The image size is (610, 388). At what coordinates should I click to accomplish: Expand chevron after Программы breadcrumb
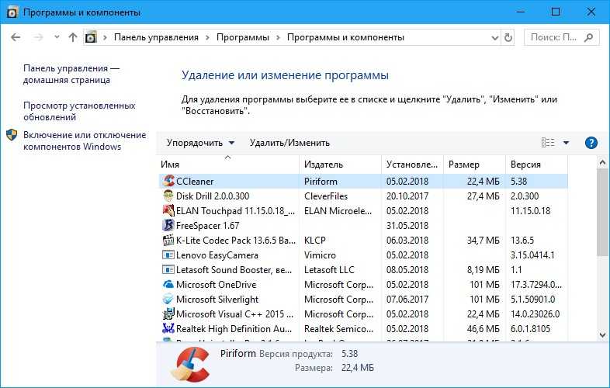coord(278,37)
